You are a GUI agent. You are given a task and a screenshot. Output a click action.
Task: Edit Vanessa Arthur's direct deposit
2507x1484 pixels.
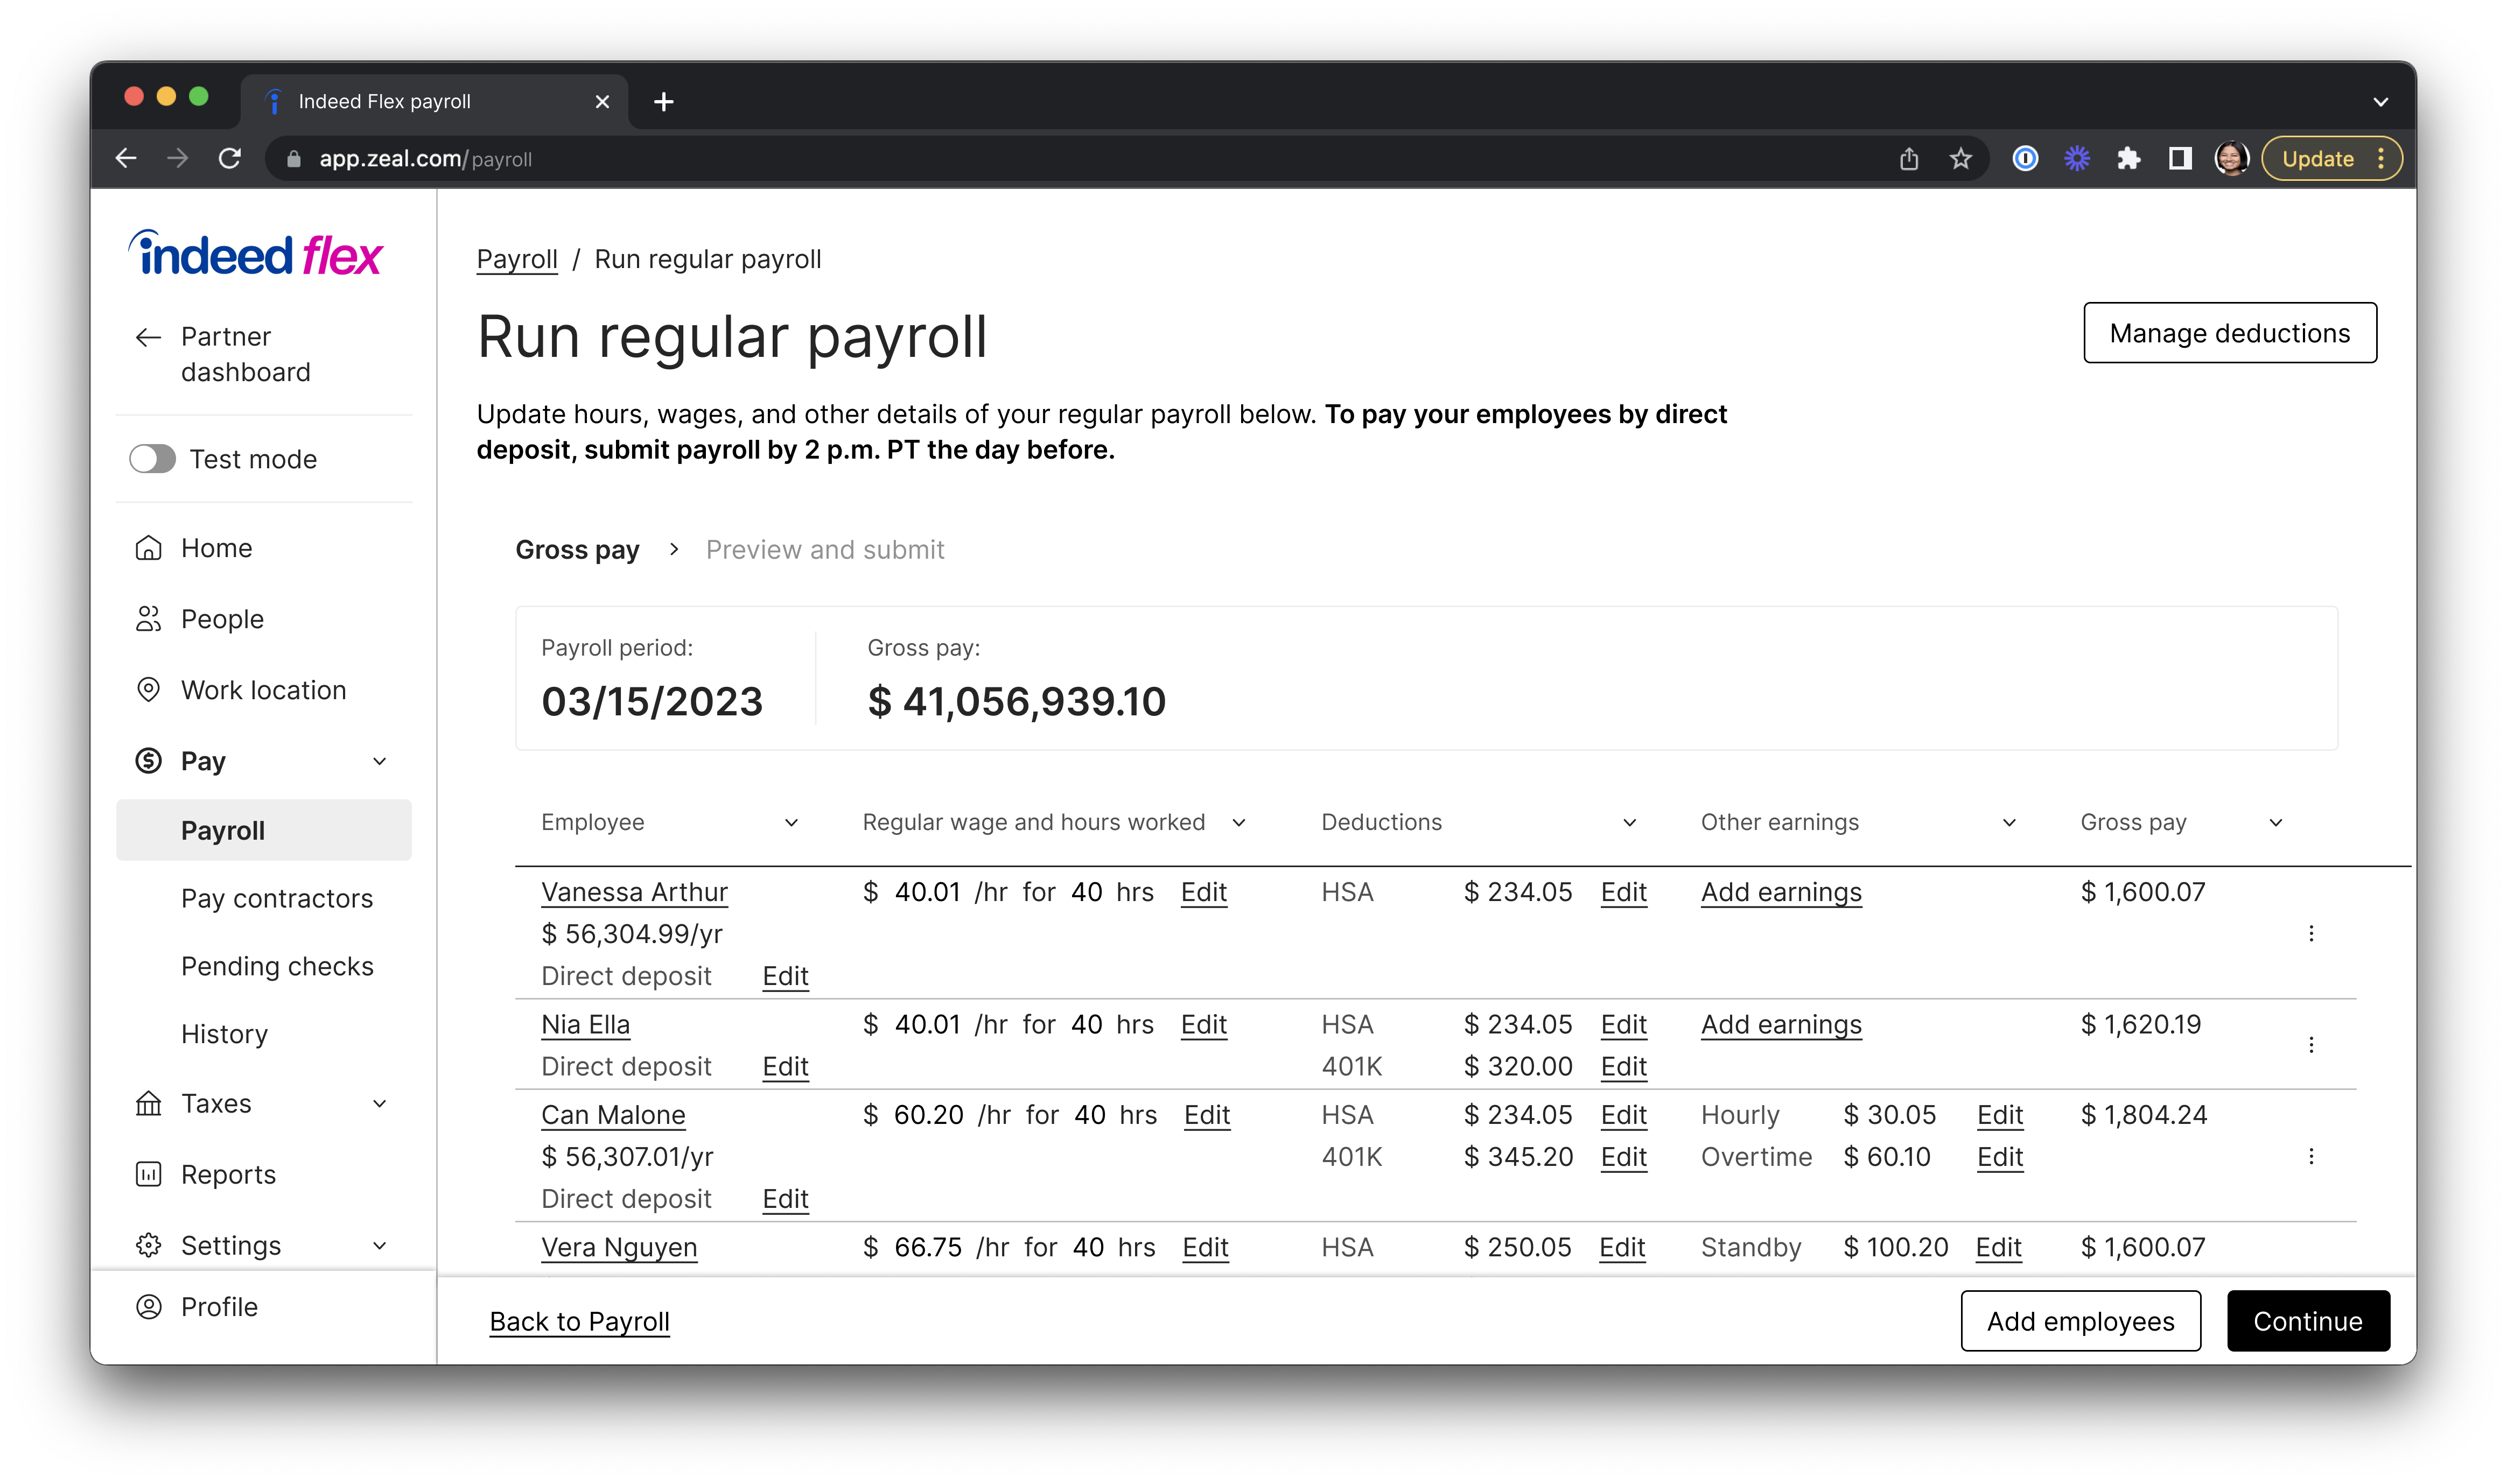(x=785, y=976)
